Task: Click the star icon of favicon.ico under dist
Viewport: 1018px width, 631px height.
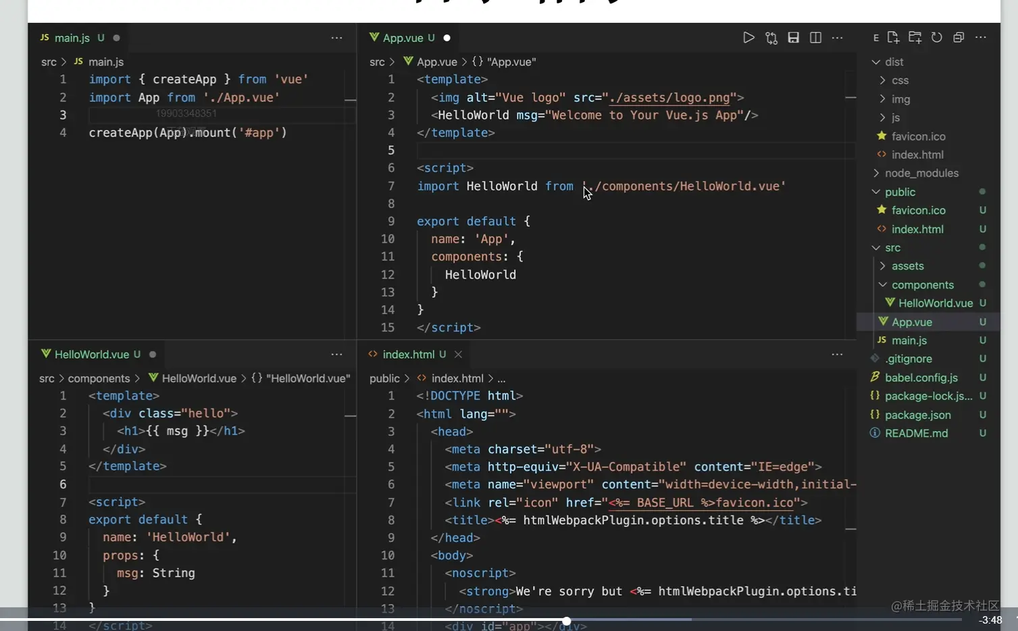Action: [882, 136]
